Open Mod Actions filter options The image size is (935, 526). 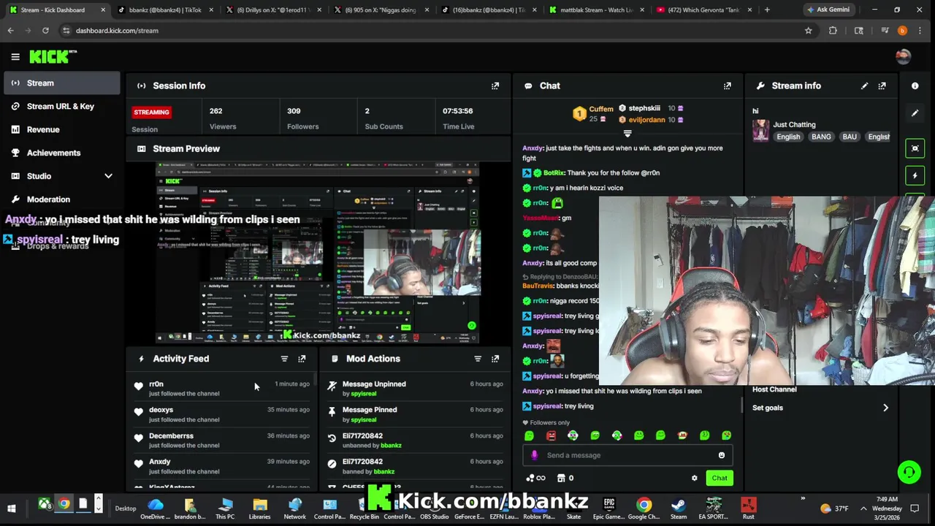coord(478,359)
